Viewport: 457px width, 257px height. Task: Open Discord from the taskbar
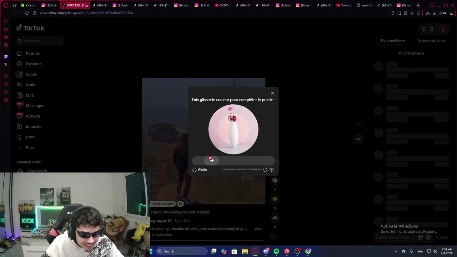tap(266, 251)
